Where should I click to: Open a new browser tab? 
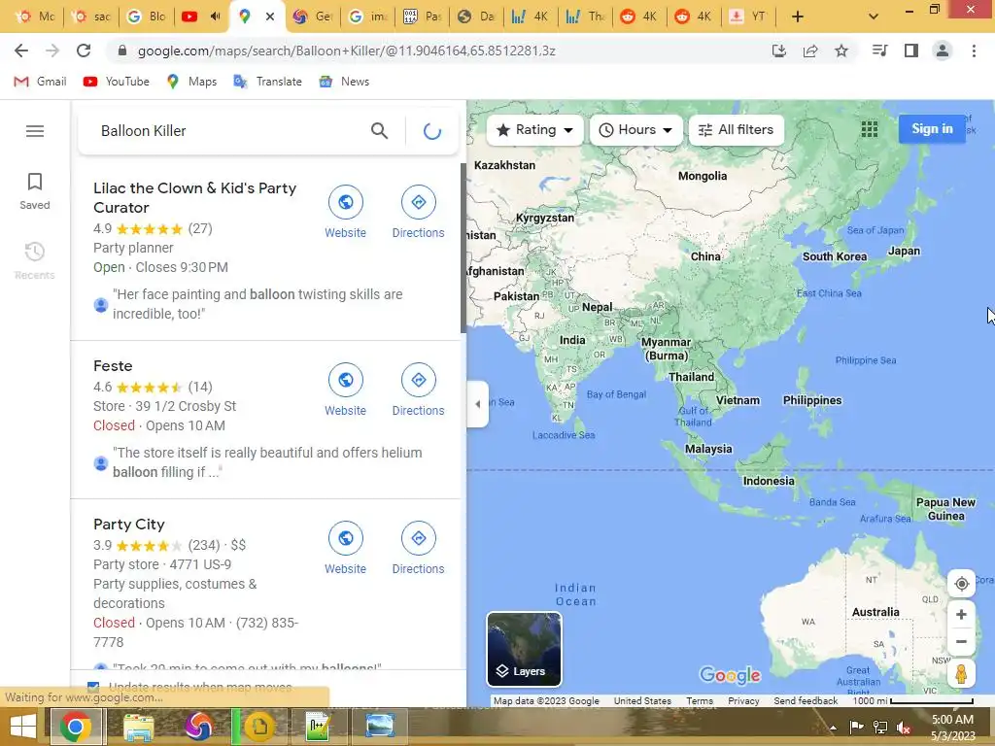tap(798, 17)
